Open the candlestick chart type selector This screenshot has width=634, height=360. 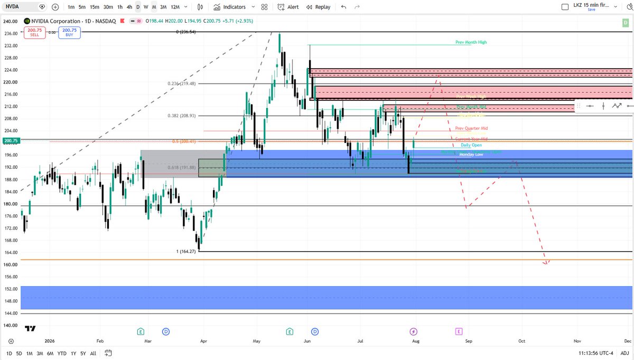tap(200, 7)
